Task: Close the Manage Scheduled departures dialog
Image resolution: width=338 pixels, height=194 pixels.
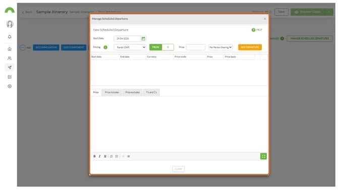Action: tap(265, 19)
